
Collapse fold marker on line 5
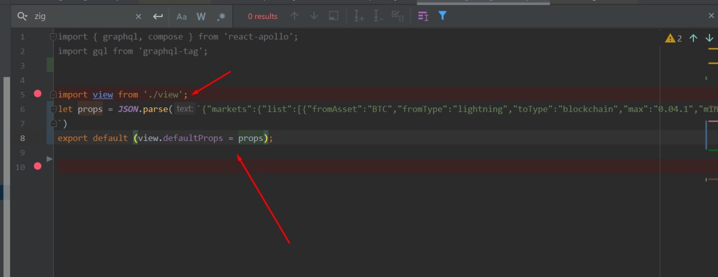pyautogui.click(x=53, y=95)
